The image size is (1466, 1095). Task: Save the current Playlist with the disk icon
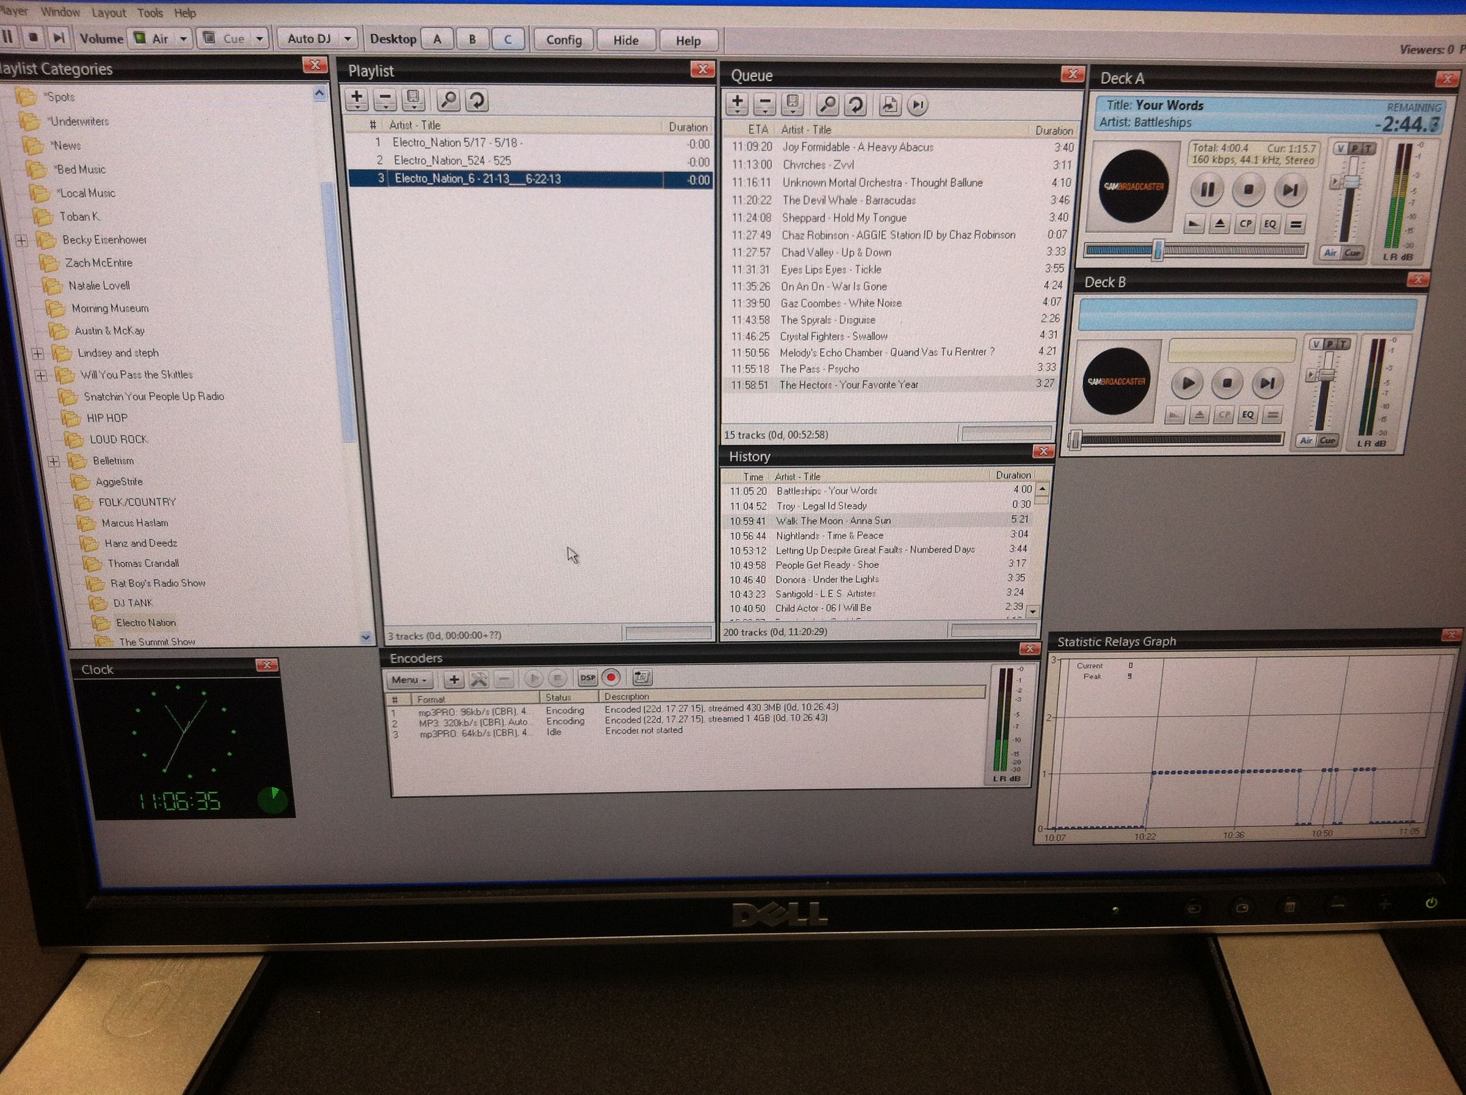[x=414, y=99]
